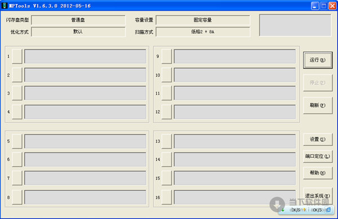Click the port 2 status button
This screenshot has height=219, width=338.
coord(17,75)
